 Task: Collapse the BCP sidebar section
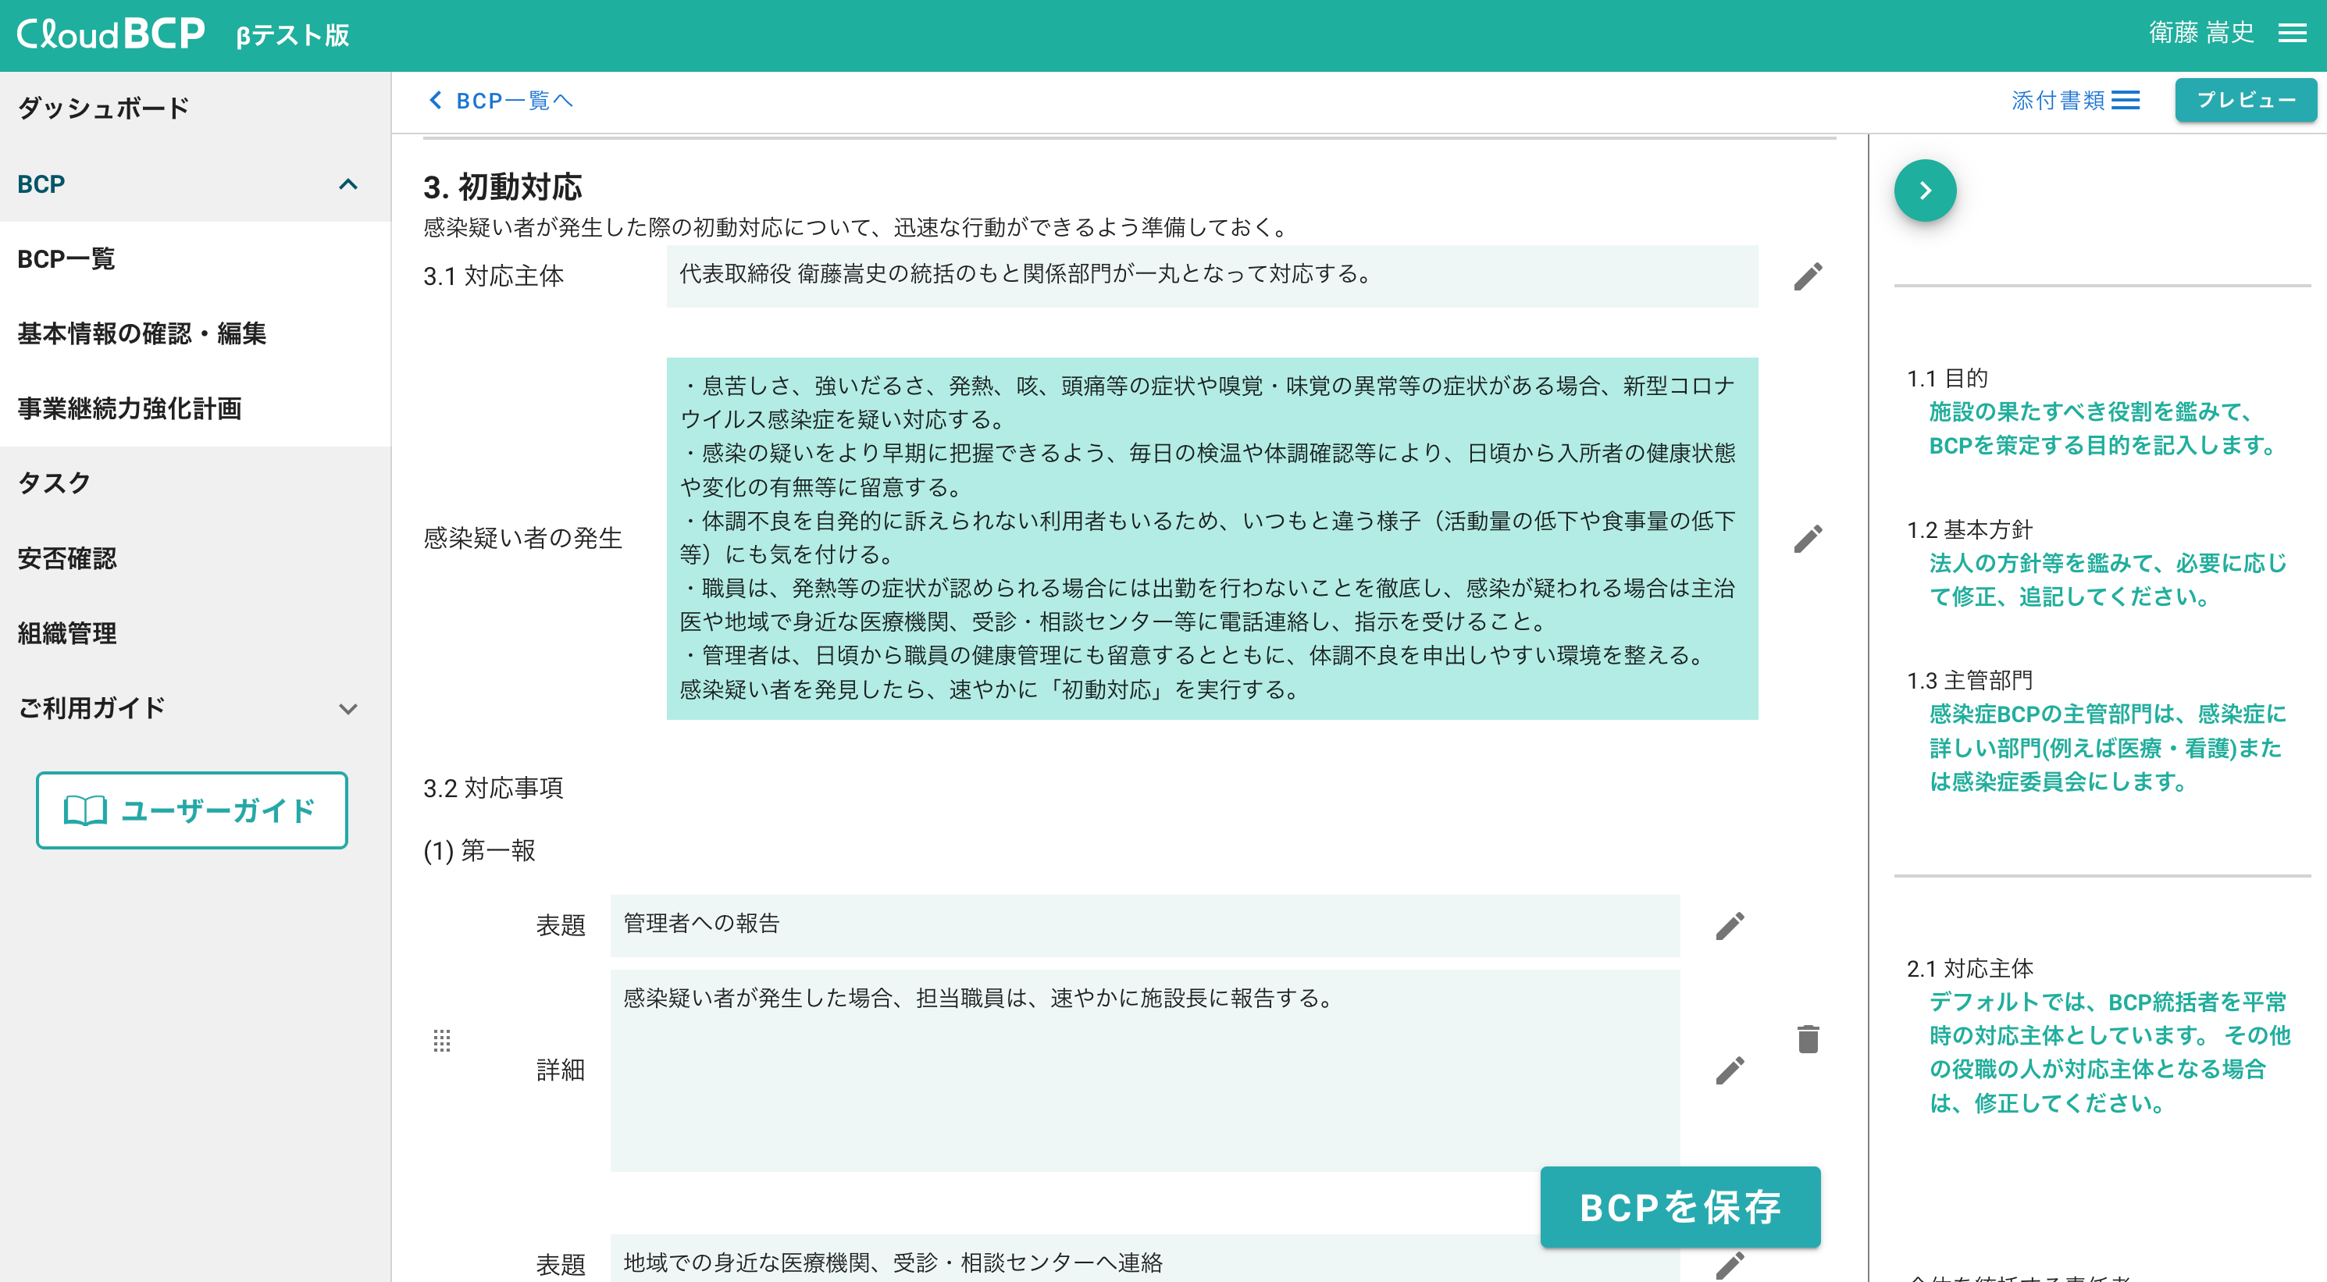pyautogui.click(x=347, y=184)
